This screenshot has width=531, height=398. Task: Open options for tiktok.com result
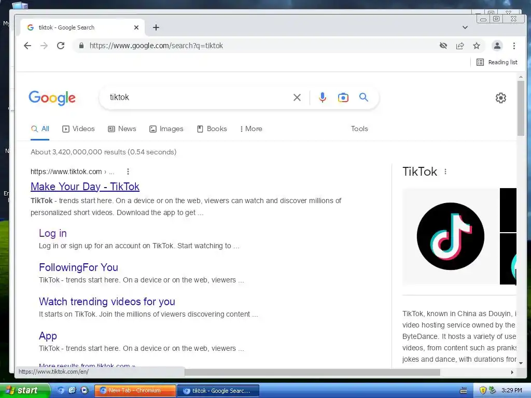(x=128, y=172)
